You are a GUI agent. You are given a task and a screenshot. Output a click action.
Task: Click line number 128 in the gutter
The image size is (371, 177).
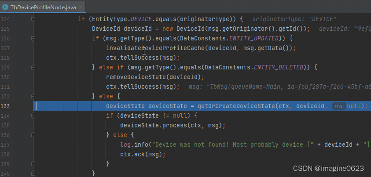(x=5, y=58)
